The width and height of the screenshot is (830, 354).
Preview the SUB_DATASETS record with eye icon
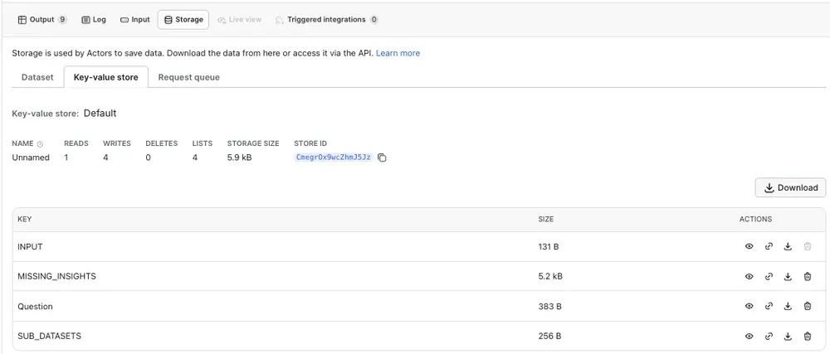click(x=749, y=336)
